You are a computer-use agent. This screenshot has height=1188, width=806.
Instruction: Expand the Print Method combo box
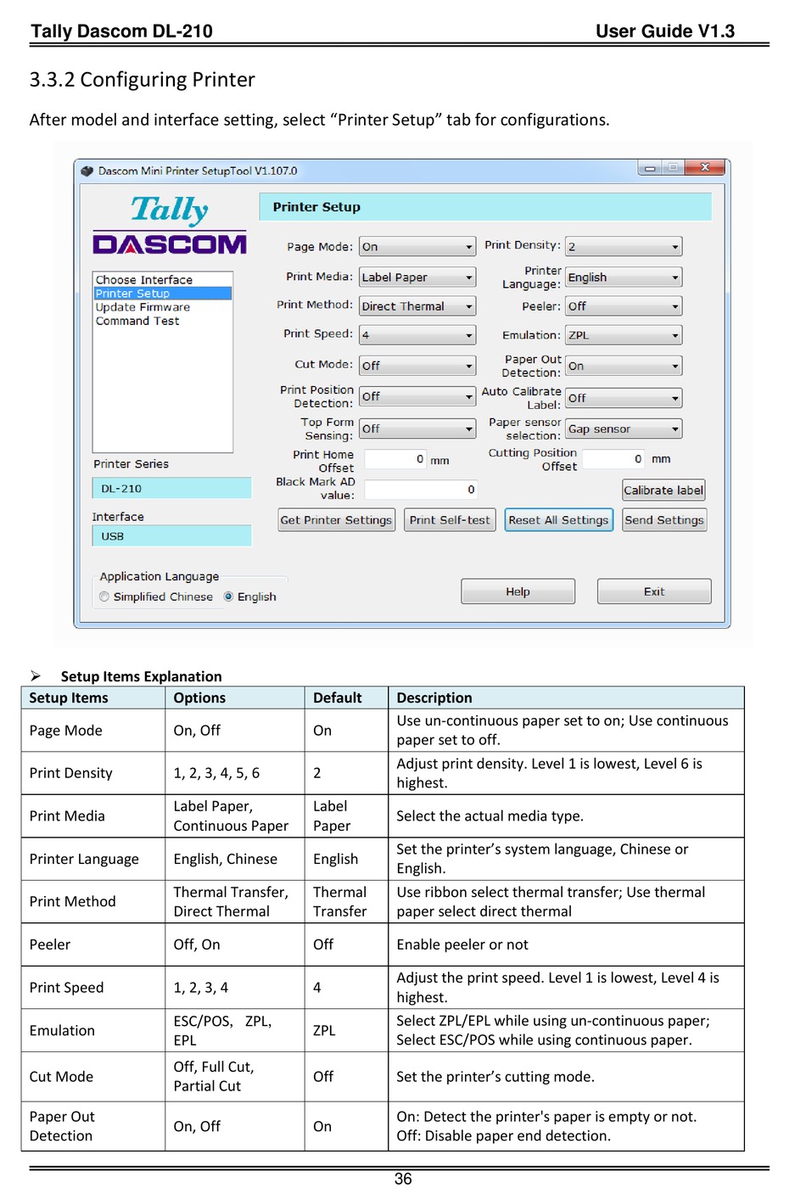[417, 306]
